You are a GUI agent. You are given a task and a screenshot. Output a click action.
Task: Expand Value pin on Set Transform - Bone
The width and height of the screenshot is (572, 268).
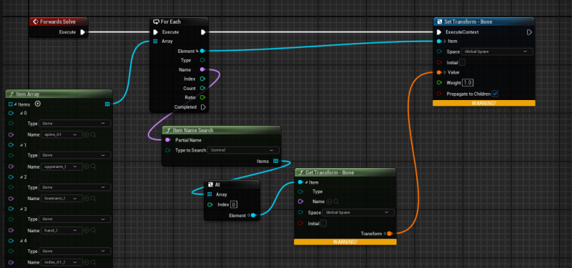(445, 72)
